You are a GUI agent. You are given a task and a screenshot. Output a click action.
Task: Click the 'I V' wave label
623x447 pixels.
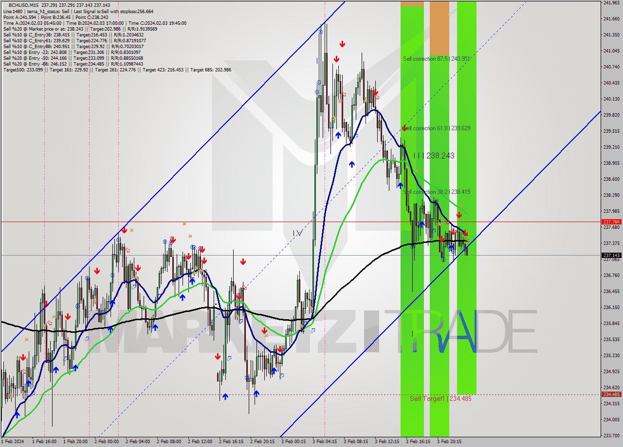pyautogui.click(x=297, y=234)
